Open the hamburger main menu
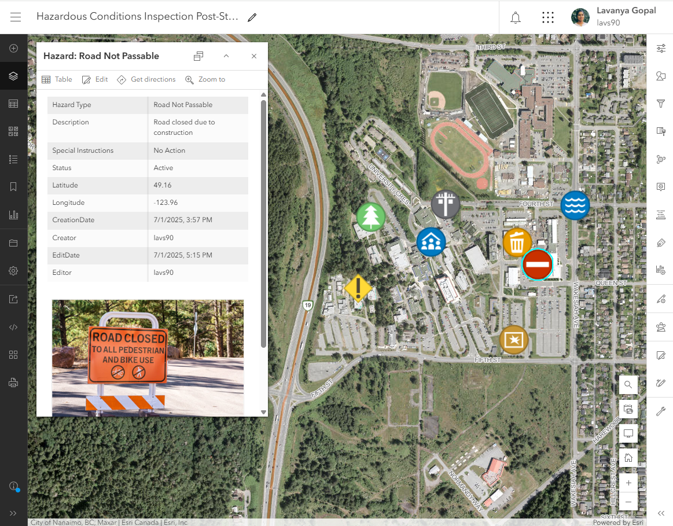Viewport: 673px width, 526px height. tap(16, 17)
